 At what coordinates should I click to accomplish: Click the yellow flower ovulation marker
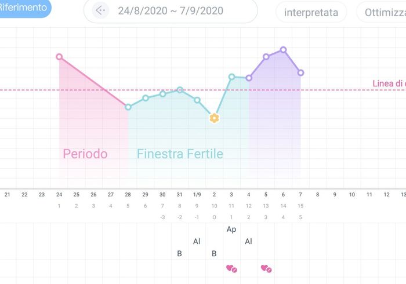tap(214, 118)
